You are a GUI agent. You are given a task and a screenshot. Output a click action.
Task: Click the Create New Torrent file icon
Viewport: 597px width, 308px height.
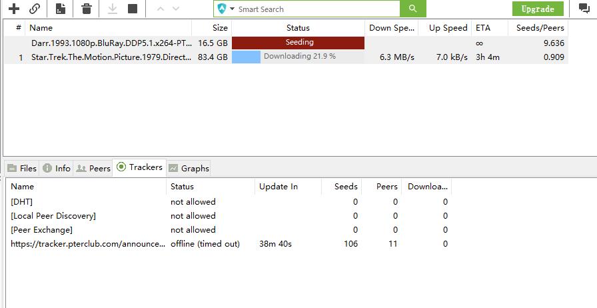[x=61, y=9]
